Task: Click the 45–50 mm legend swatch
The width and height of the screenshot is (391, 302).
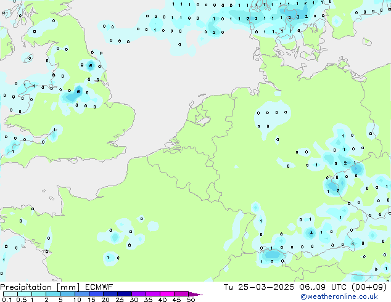Action: 181,294
